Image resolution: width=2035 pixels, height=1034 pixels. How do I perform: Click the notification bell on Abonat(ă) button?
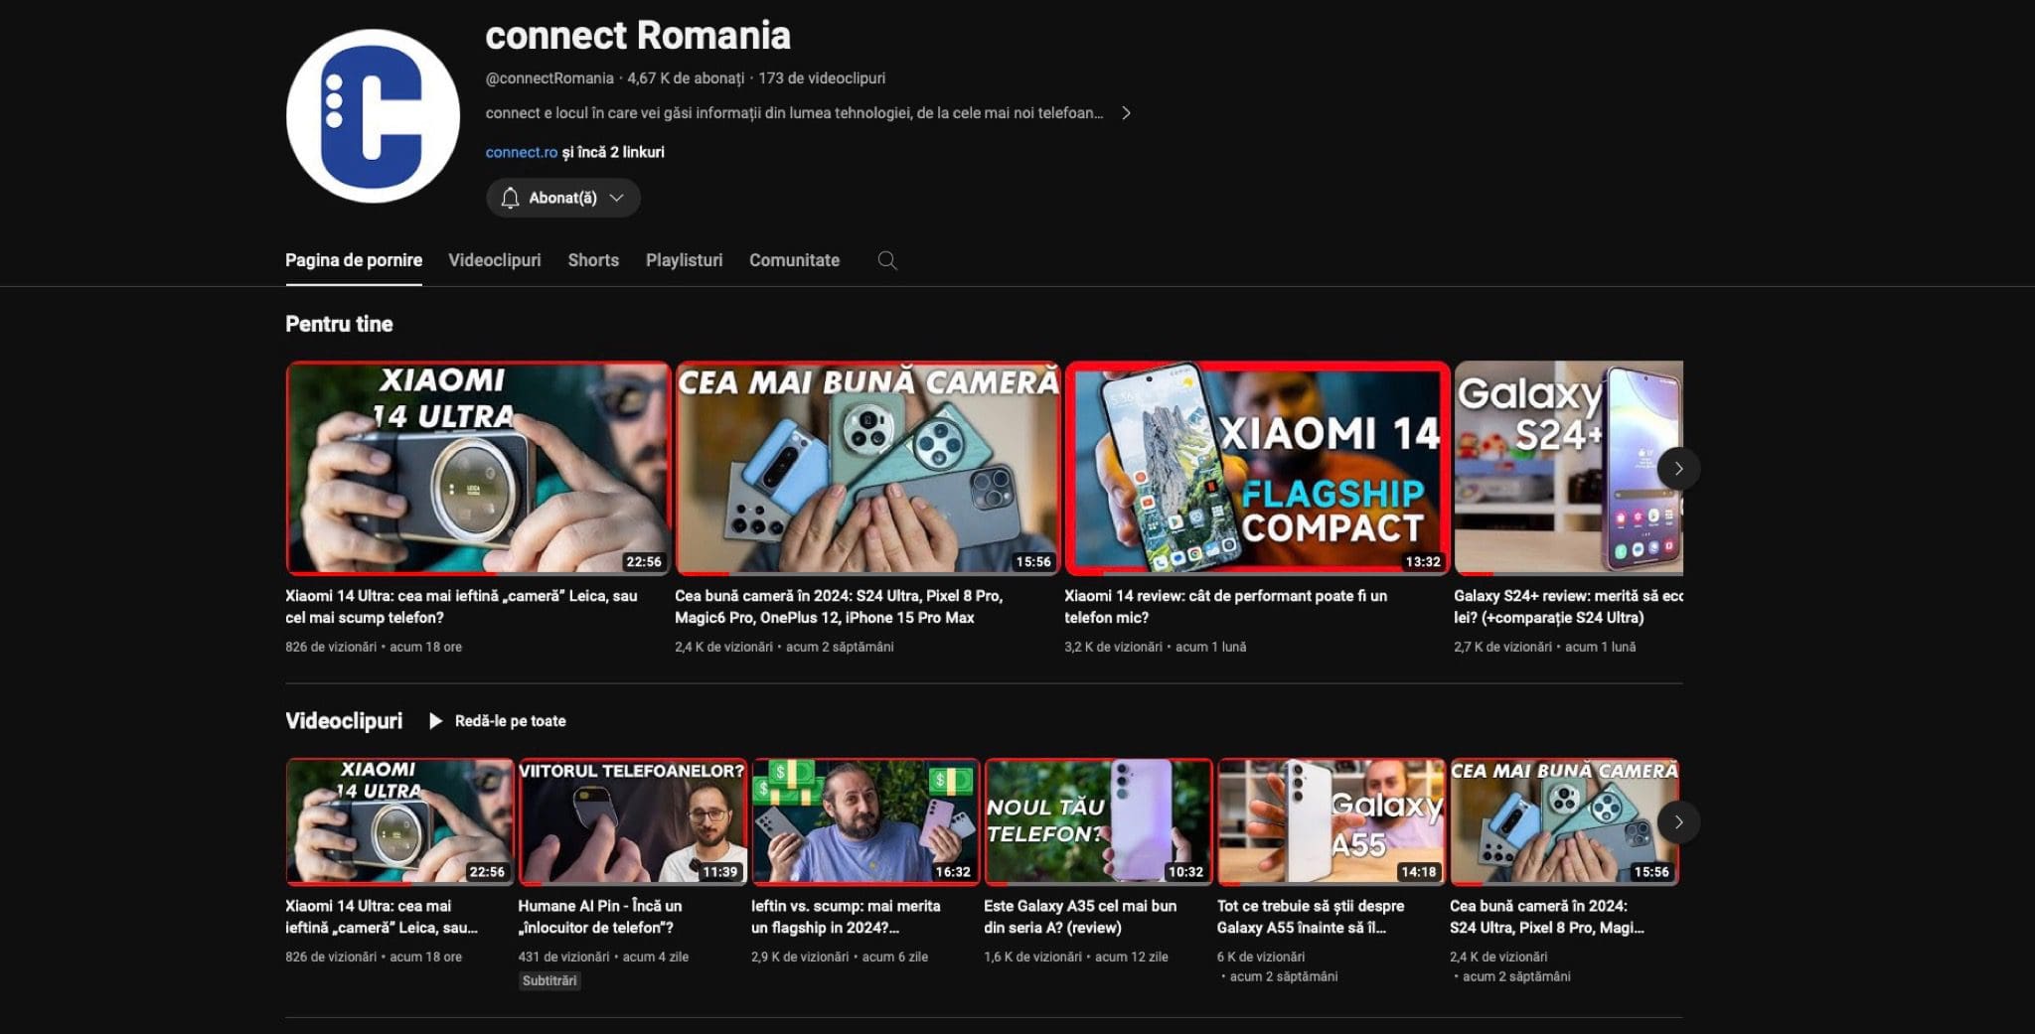coord(510,198)
